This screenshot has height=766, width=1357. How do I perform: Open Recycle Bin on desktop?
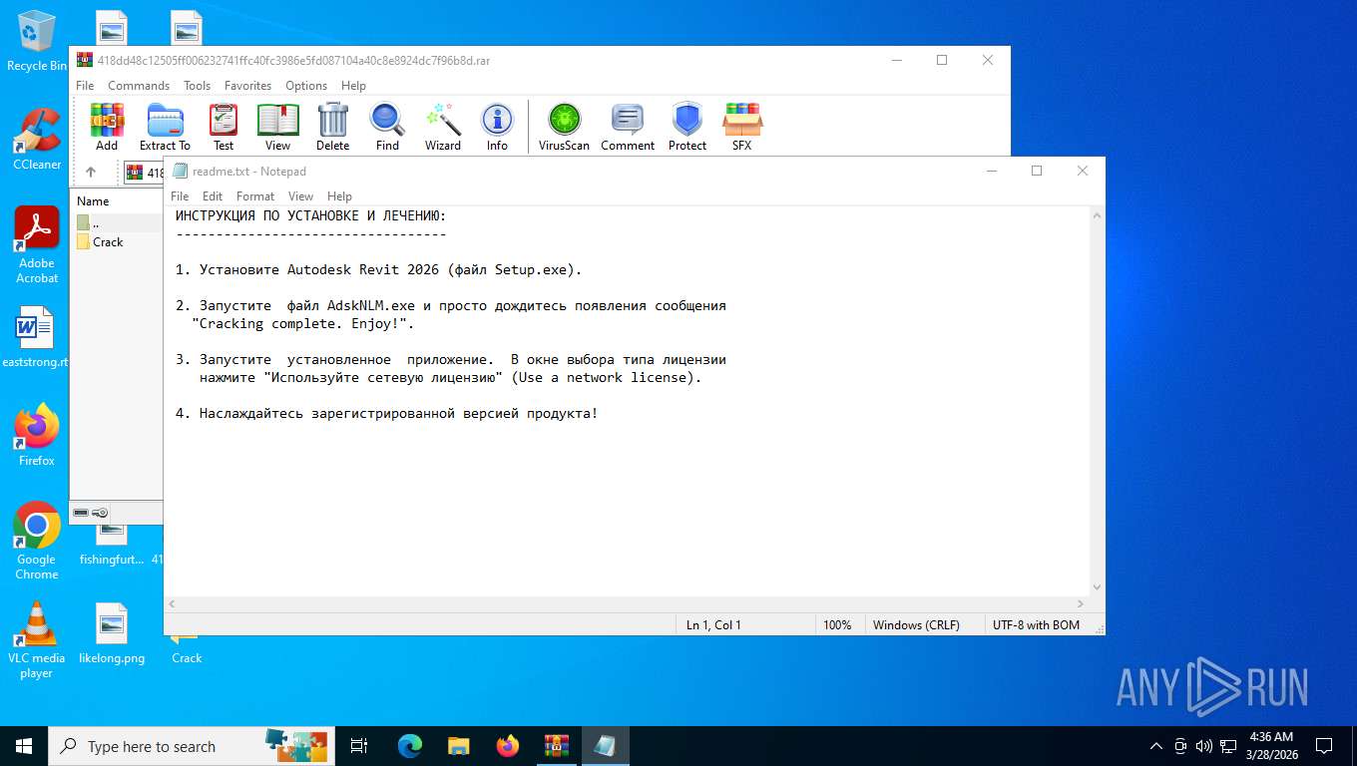[x=37, y=41]
